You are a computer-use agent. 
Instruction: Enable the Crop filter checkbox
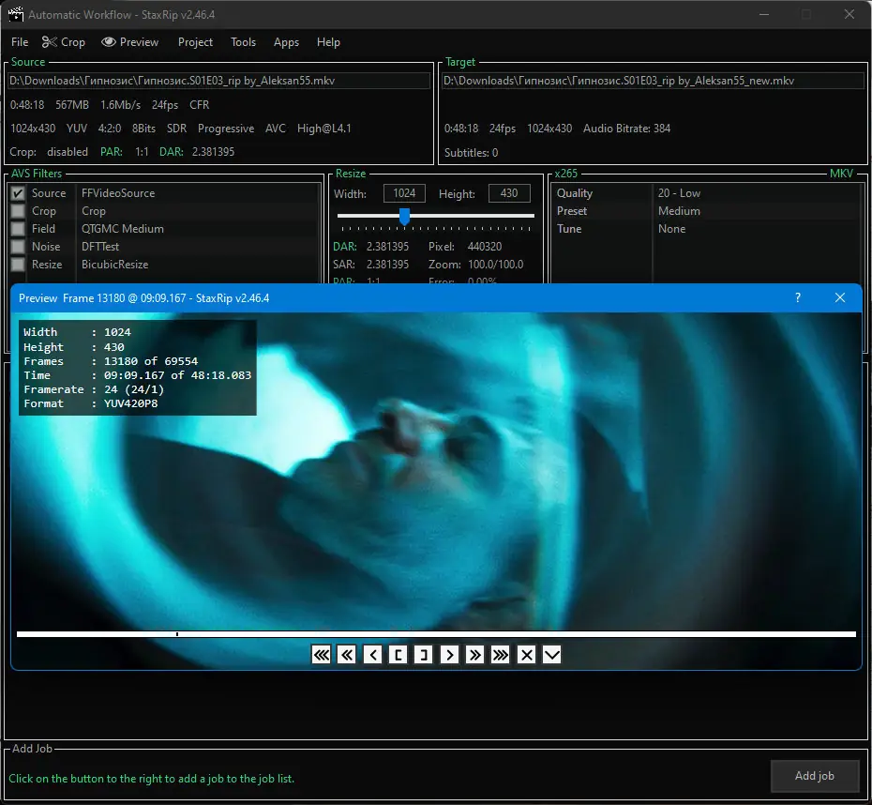pos(18,211)
